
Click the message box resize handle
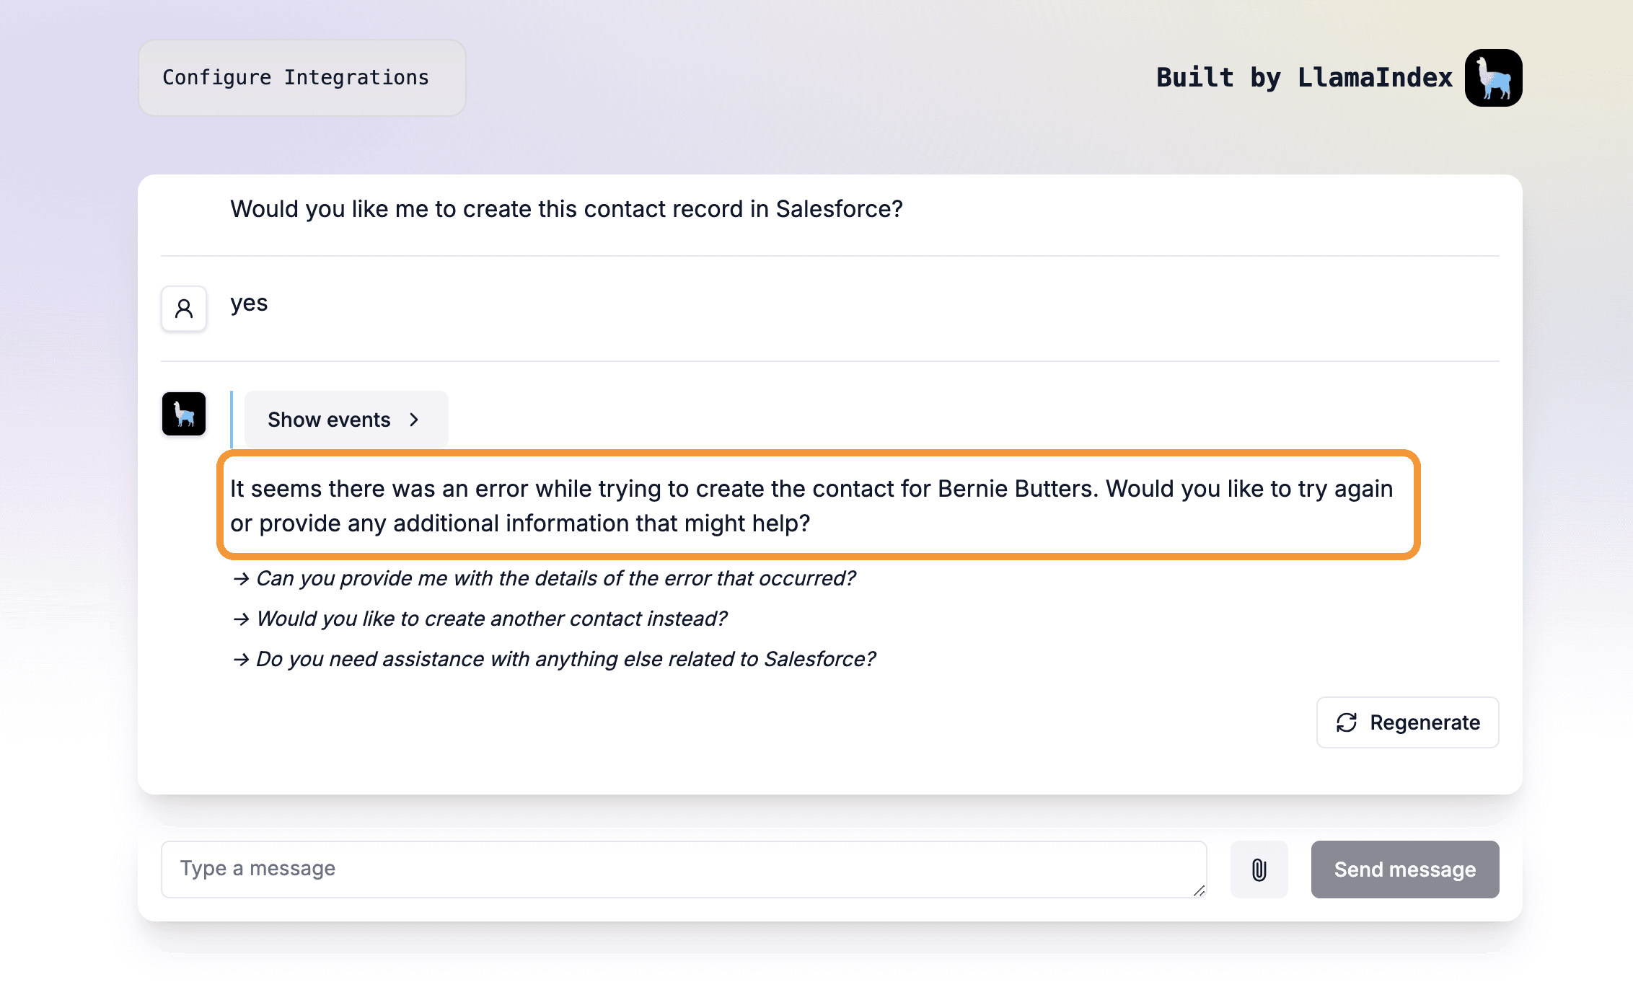pos(1199,891)
